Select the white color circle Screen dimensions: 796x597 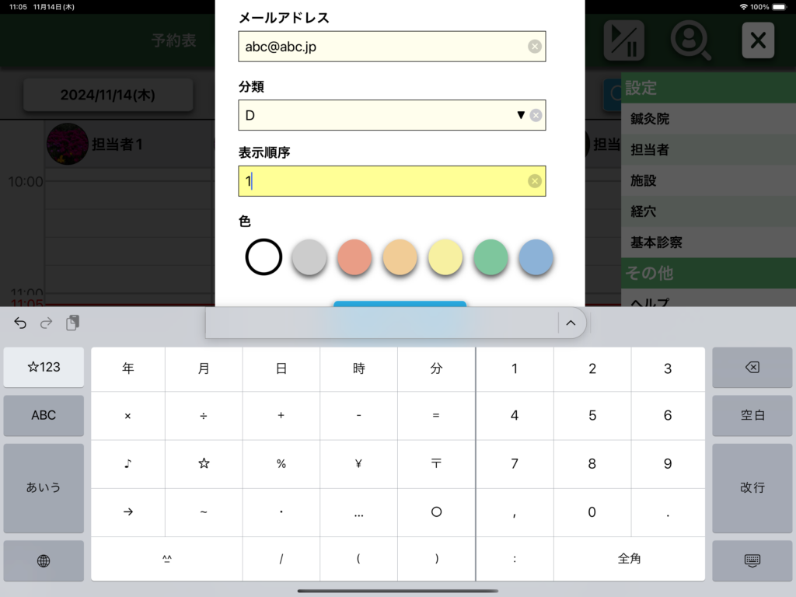[x=264, y=257]
